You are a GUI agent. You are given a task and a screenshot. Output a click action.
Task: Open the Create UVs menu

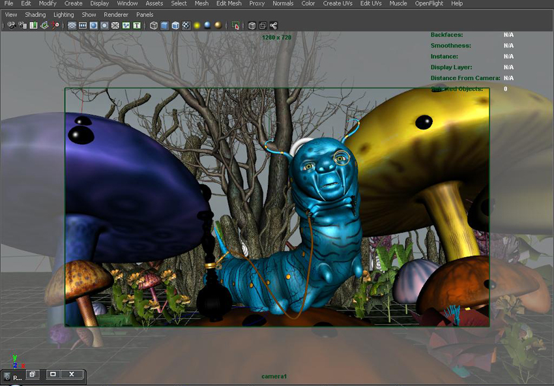(x=338, y=3)
